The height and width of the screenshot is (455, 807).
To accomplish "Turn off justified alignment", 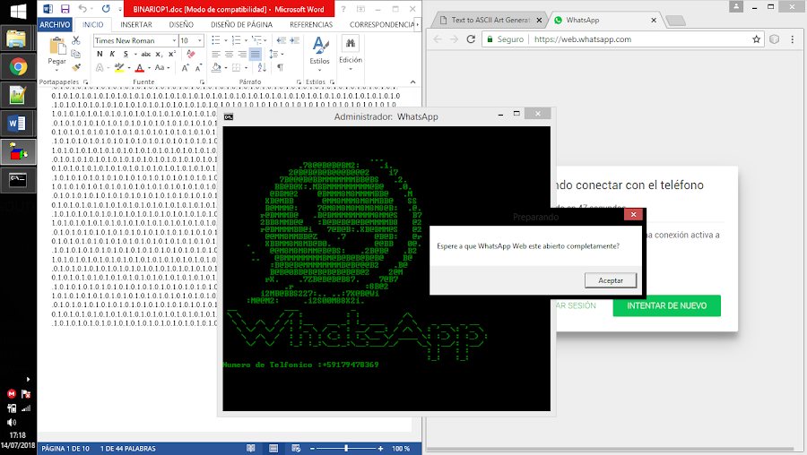I will [256, 54].
